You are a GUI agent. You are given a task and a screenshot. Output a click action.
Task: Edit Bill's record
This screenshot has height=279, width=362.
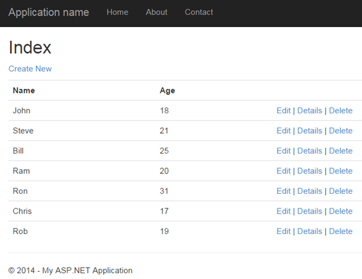(x=283, y=151)
